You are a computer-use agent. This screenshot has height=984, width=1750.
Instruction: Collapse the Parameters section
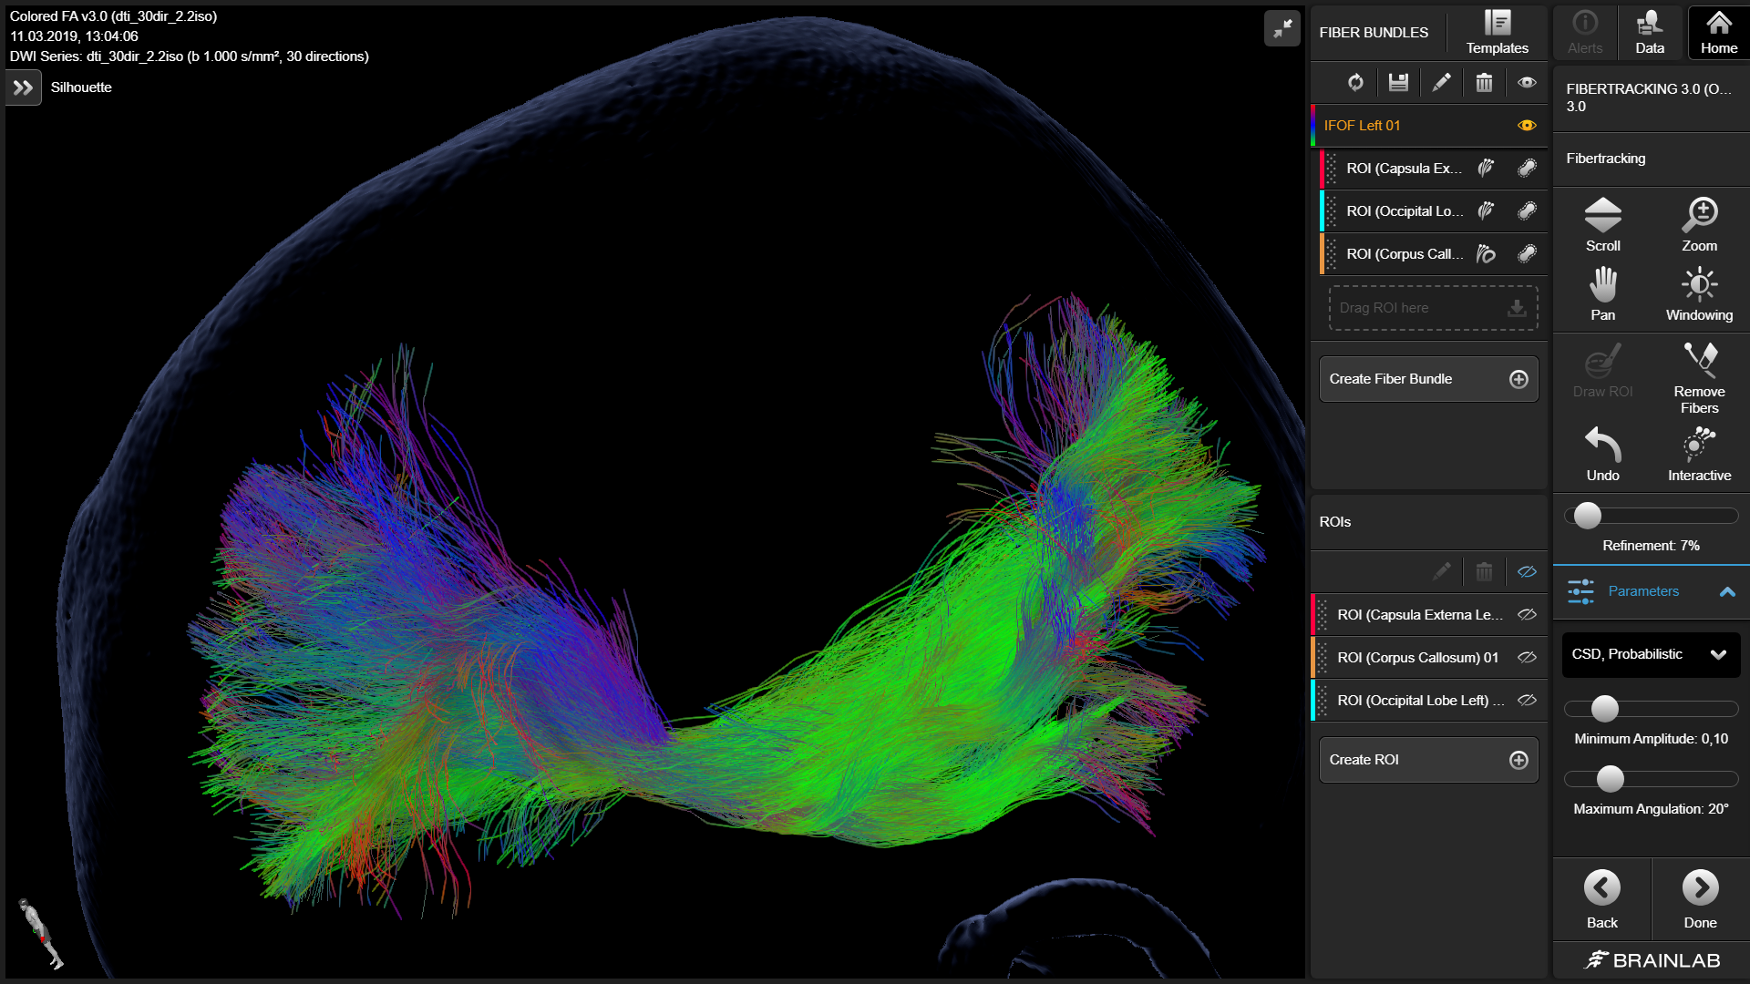[x=1726, y=591]
